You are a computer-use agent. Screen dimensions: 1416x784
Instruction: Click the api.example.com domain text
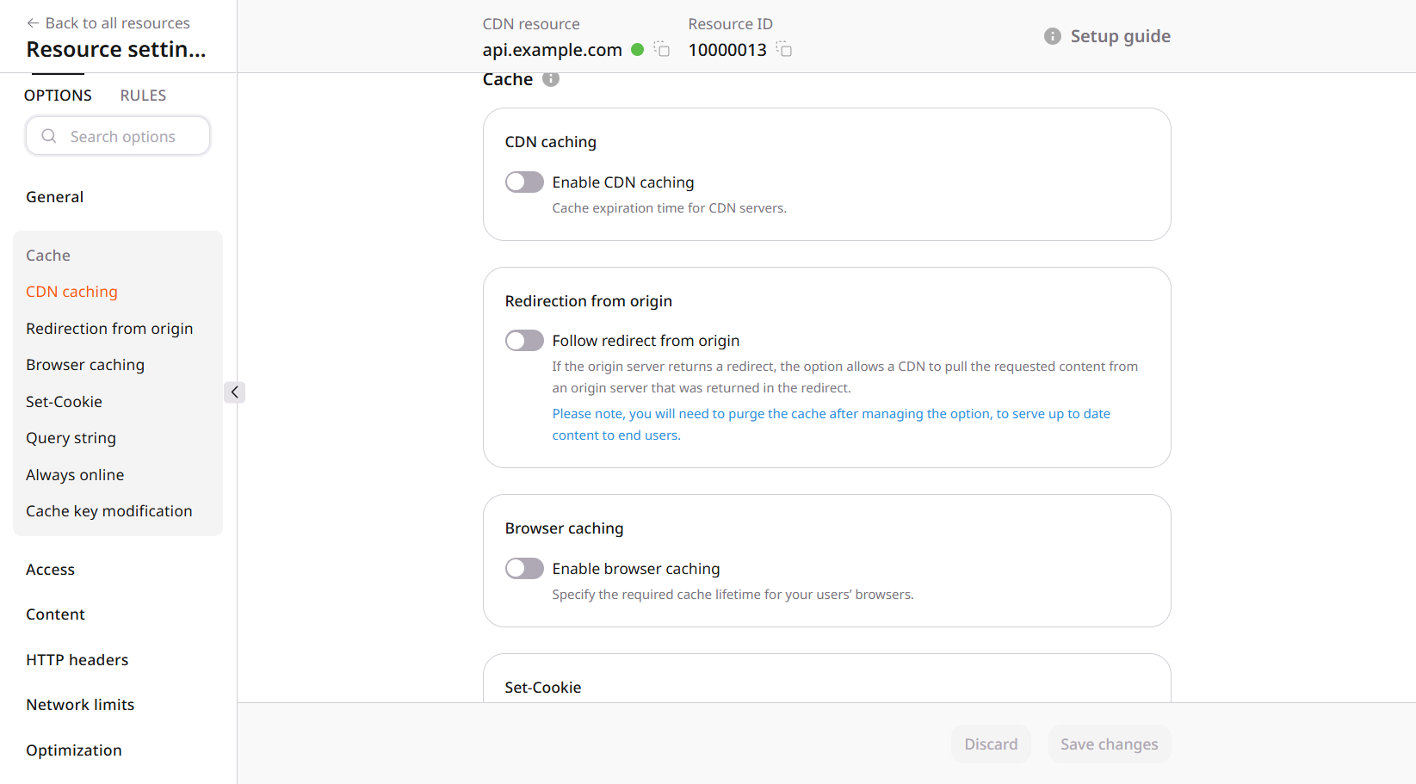pyautogui.click(x=552, y=50)
